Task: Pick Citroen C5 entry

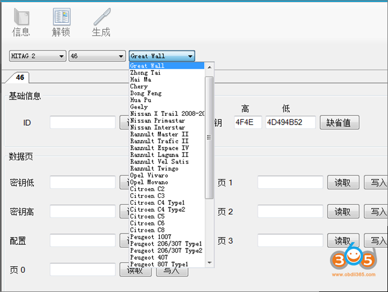Action: click(x=167, y=216)
